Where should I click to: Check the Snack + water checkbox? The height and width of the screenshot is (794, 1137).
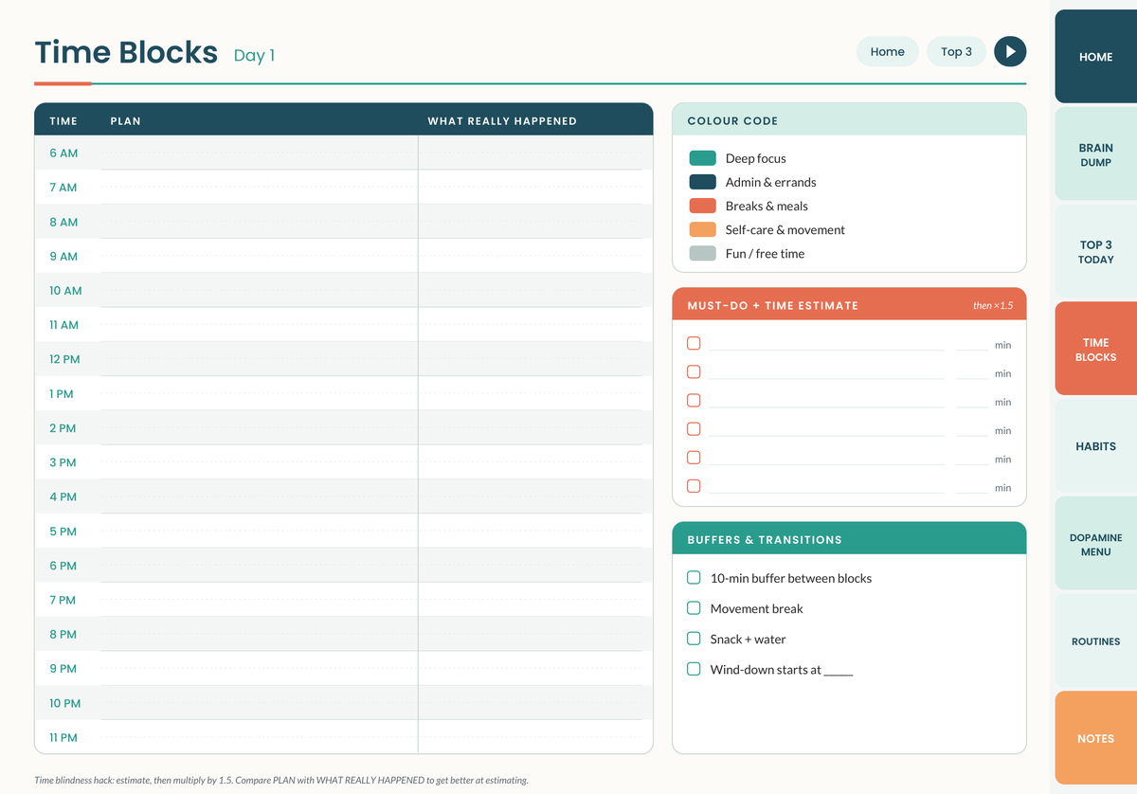pyautogui.click(x=694, y=639)
